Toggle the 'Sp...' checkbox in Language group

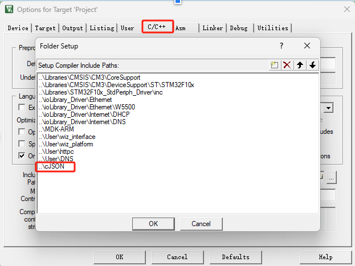click(22, 144)
